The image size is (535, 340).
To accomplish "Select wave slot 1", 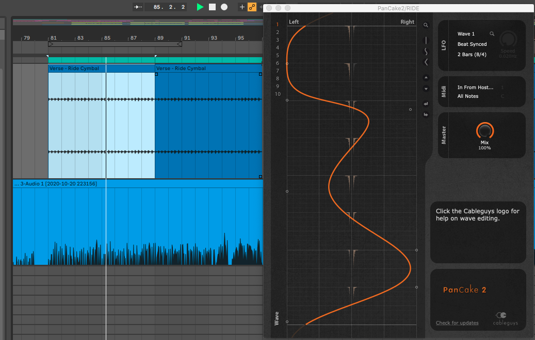I will tap(278, 25).
